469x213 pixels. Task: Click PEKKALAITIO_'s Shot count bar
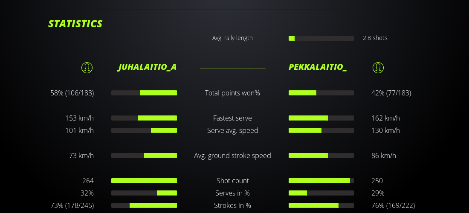[x=321, y=181]
